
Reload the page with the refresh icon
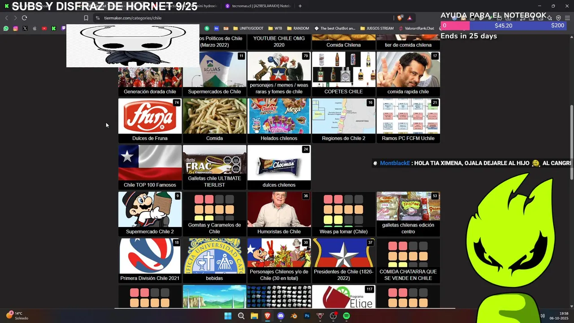(24, 18)
